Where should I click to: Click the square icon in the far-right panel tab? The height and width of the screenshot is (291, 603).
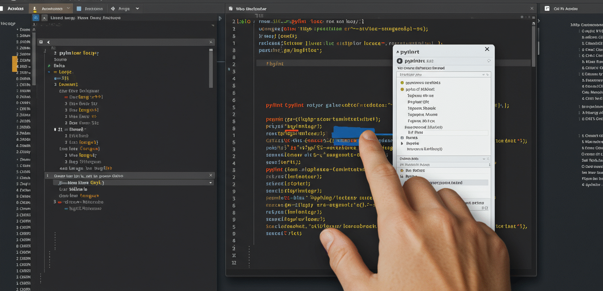click(x=547, y=9)
